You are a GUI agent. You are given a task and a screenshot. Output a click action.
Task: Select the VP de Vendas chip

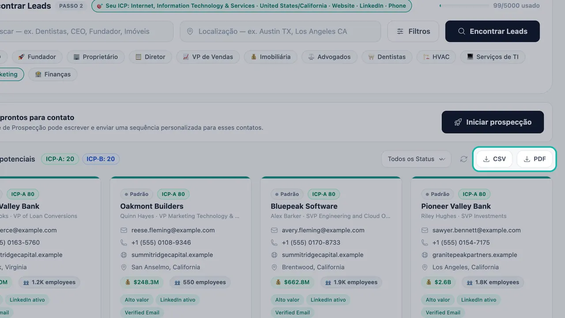(208, 57)
